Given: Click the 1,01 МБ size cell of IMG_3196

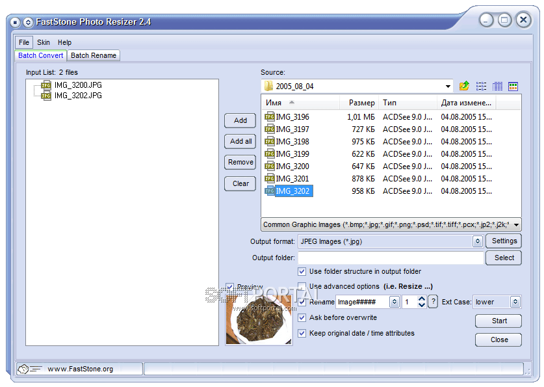Looking at the screenshot, I should coord(361,117).
